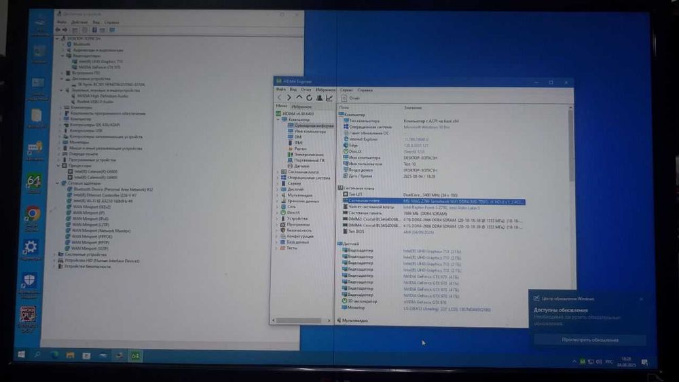Screen dimensions: 679x382
Task: Collapse Процессоры node in Device Manager
Action: [x=58, y=166]
